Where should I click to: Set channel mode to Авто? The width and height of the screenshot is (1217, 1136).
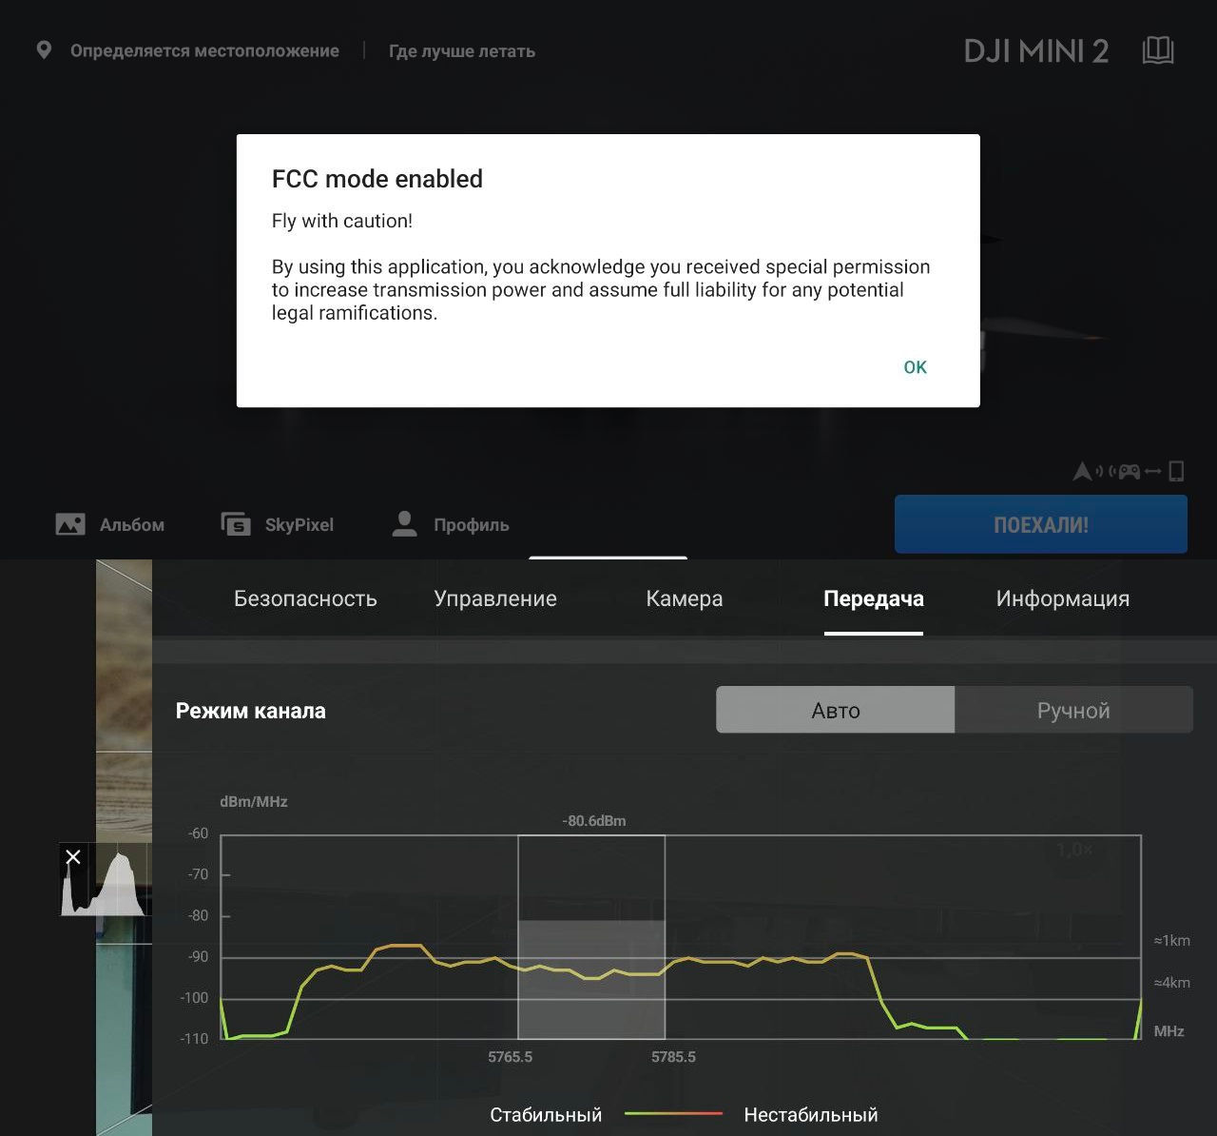[x=836, y=710]
